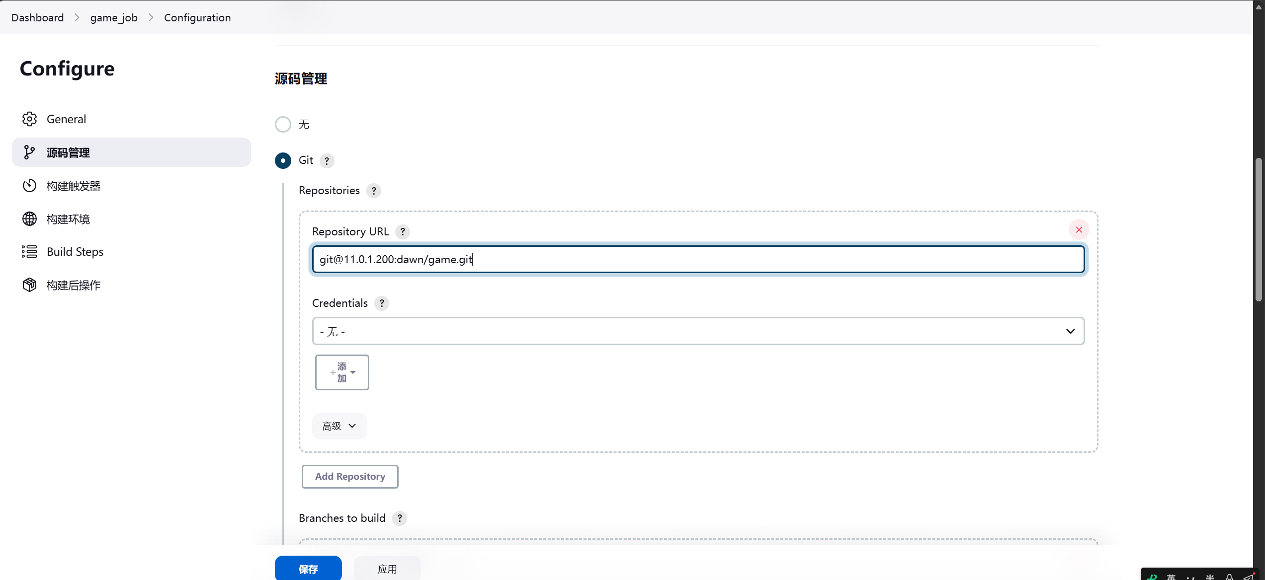Click the 保存 save button
The image size is (1265, 580).
coord(308,569)
